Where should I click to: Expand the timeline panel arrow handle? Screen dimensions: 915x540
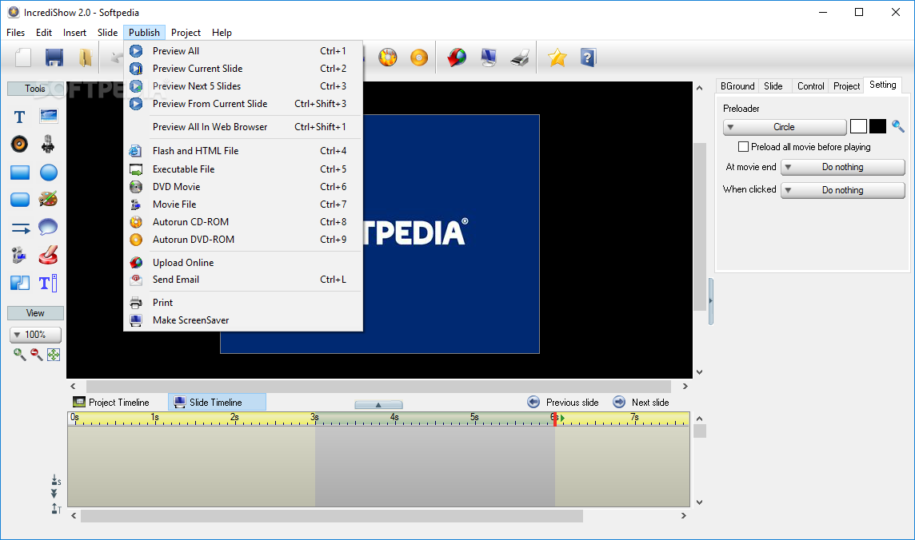378,404
